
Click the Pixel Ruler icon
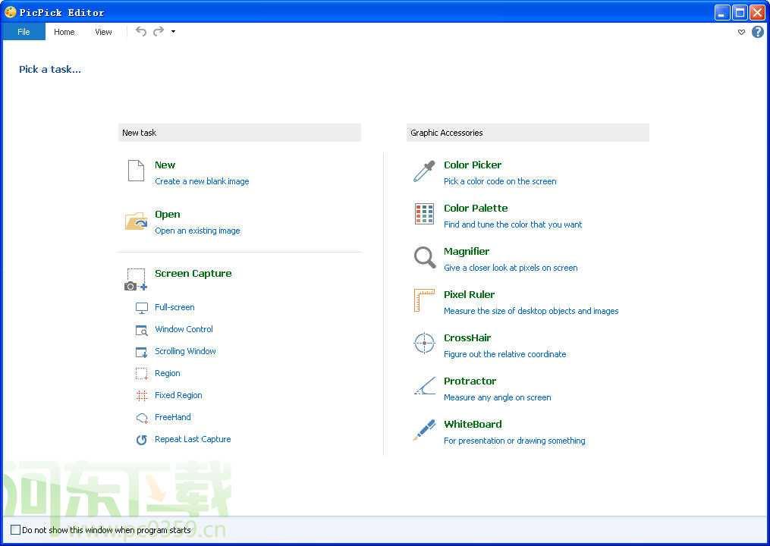pyautogui.click(x=424, y=300)
